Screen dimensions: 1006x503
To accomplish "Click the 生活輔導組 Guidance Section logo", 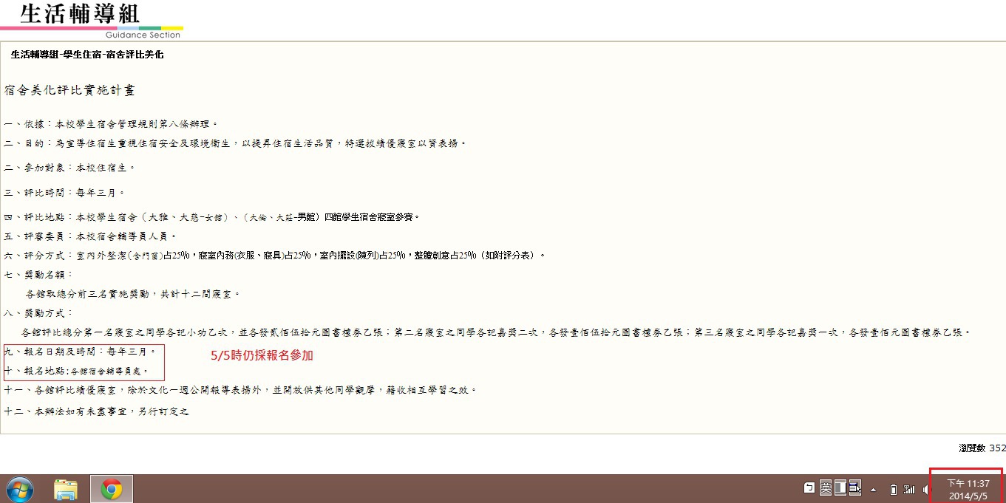I will coord(92,20).
